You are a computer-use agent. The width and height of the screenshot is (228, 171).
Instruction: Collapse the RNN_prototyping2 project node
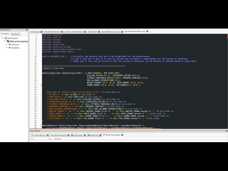pyautogui.click(x=5, y=41)
